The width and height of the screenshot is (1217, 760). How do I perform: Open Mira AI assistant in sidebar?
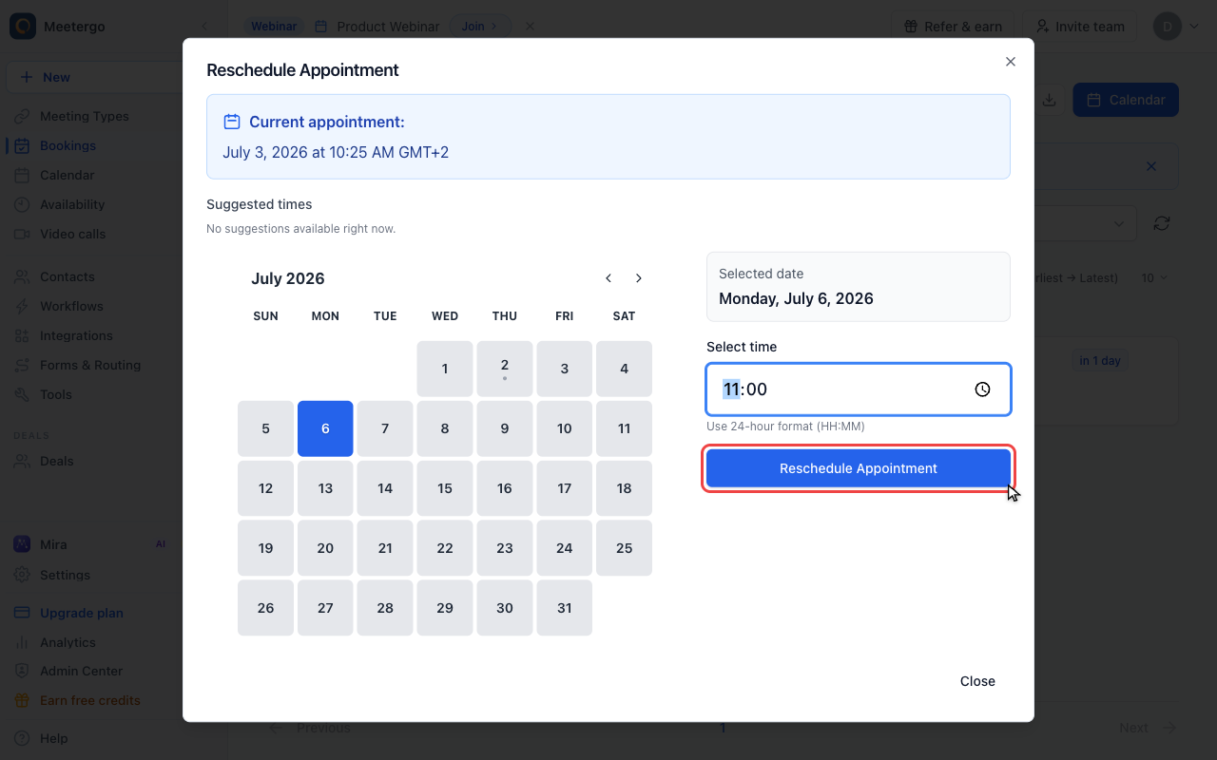click(53, 544)
